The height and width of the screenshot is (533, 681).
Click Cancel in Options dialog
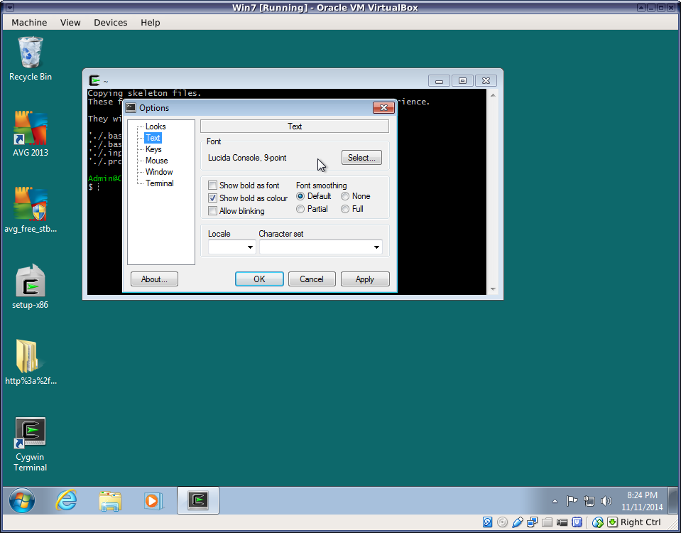312,279
